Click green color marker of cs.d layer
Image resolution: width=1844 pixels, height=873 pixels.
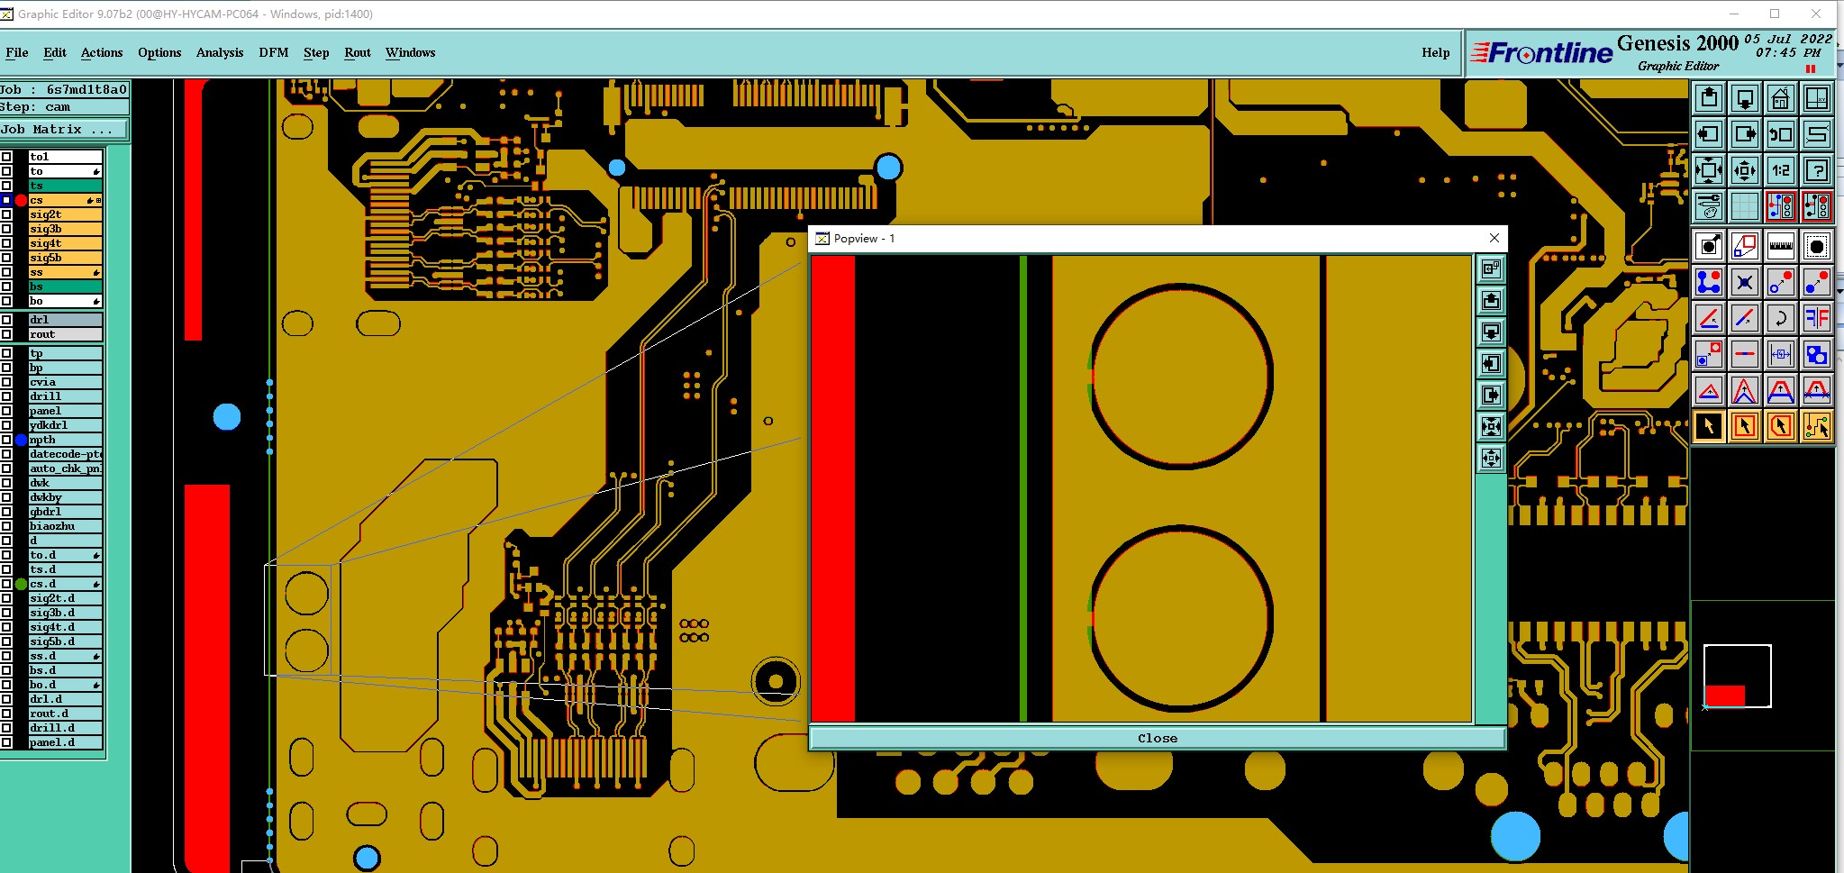[x=21, y=584]
